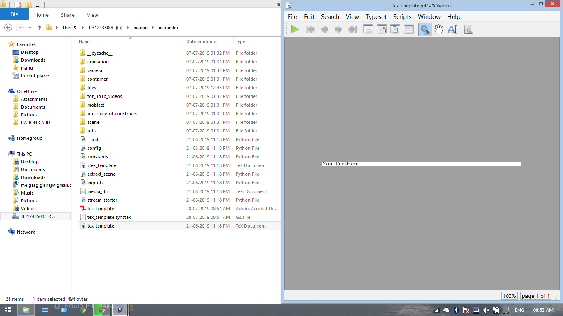This screenshot has width=563, height=316.
Task: Open Edit menu in TeXworks
Action: [309, 17]
